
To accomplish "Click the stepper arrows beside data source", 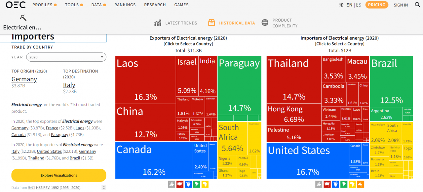I will pyautogui.click(x=104, y=188).
